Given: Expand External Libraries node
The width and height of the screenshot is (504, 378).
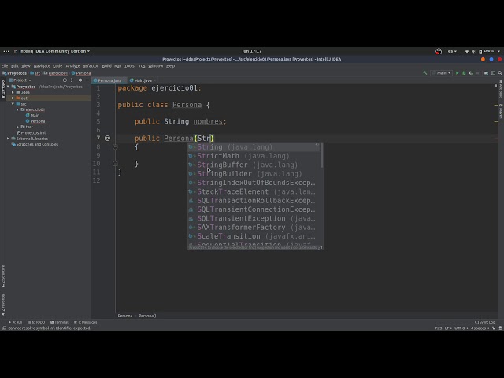Looking at the screenshot, I should coord(9,139).
